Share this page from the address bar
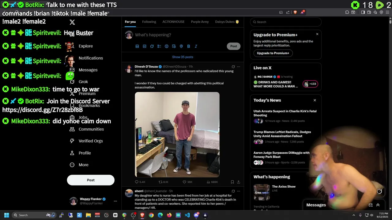 [288, 12]
